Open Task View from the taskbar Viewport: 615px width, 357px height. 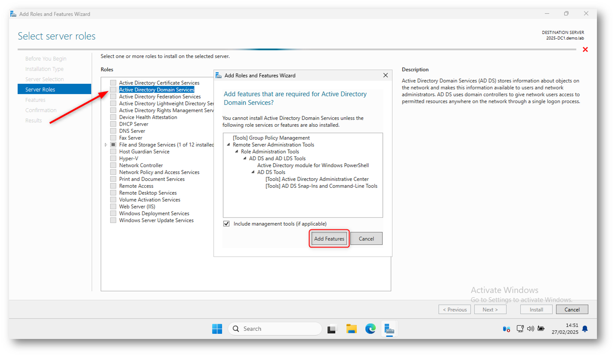point(332,329)
